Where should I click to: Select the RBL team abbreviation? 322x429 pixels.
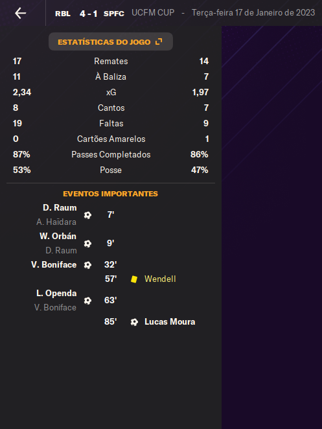pos(63,14)
